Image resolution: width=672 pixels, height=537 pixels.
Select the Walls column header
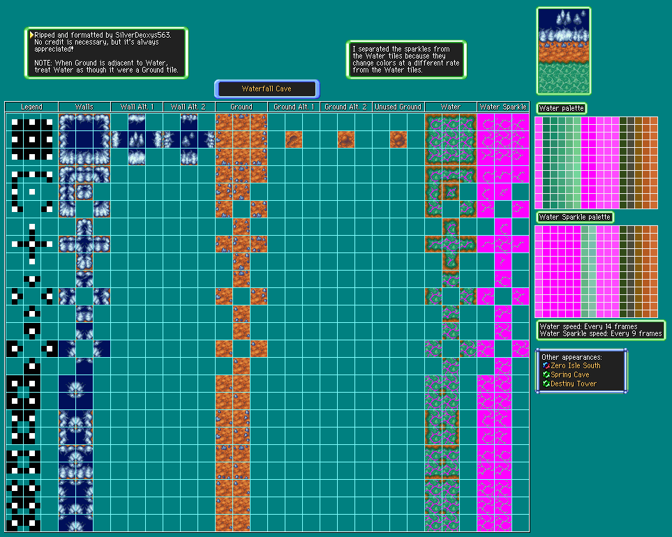point(84,107)
